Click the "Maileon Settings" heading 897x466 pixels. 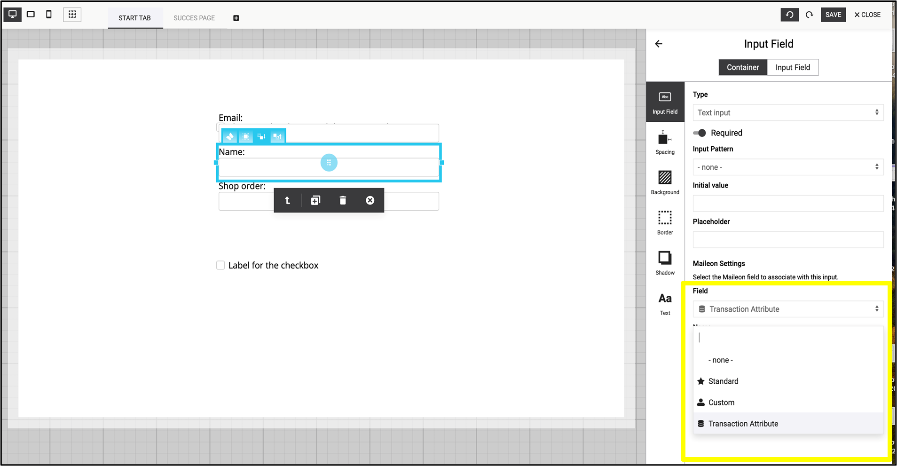tap(719, 263)
